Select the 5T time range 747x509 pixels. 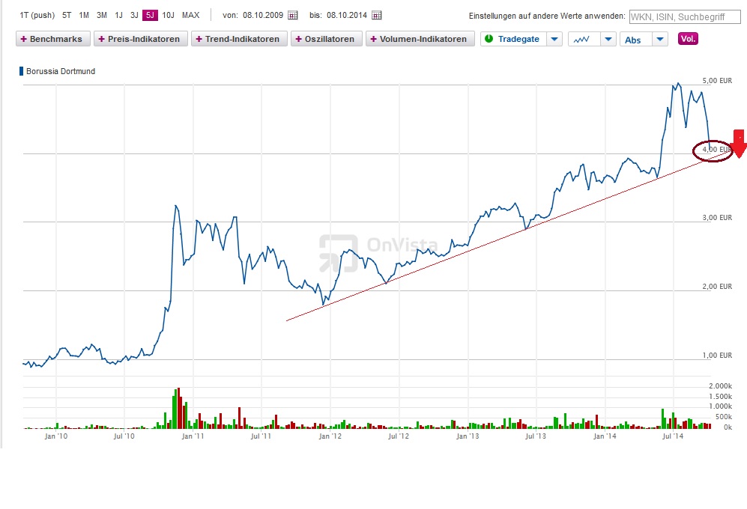67,15
